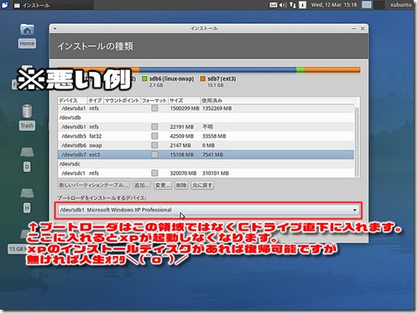417x313 pixels.
Task: Sort by the マウントポイント column header
Action: click(122, 101)
